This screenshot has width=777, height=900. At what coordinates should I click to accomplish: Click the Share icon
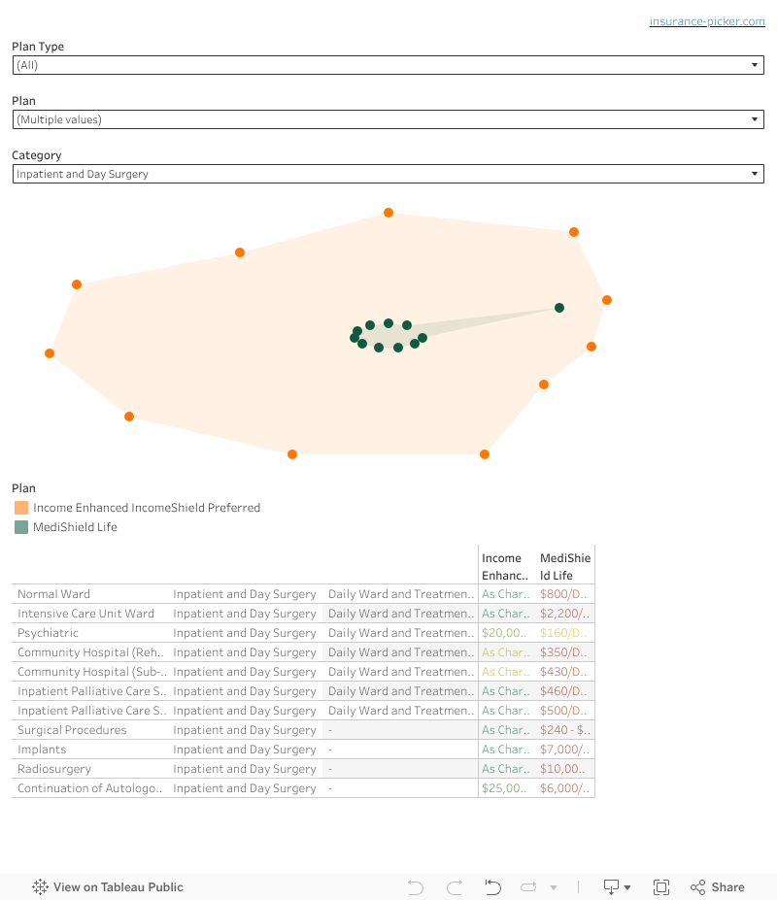tap(697, 886)
